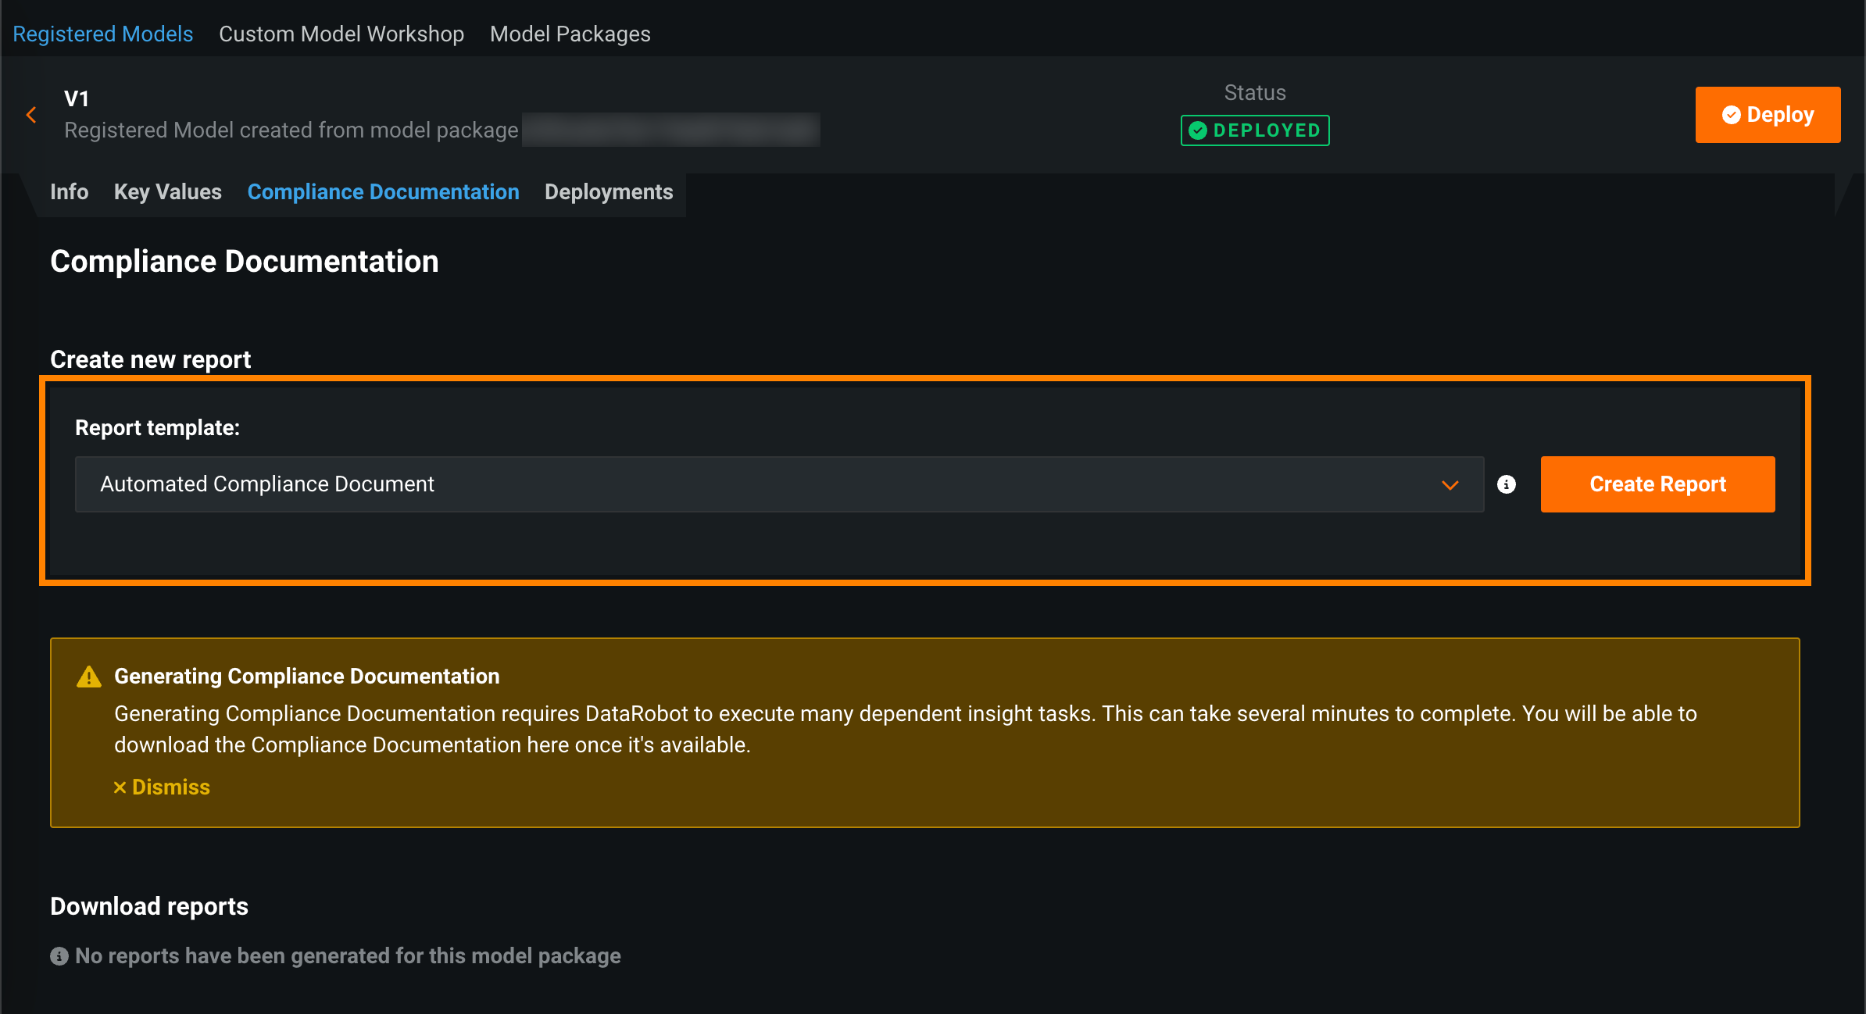
Task: Select the Compliance Documentation tab
Action: [383, 192]
